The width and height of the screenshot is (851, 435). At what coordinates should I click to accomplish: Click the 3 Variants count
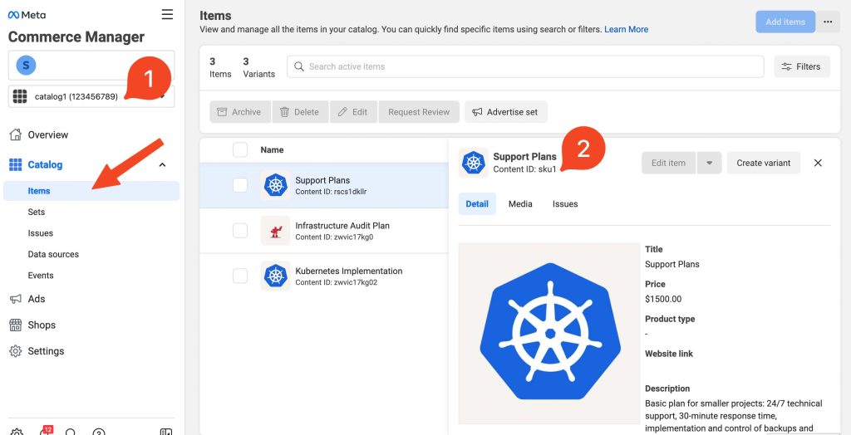[x=259, y=67]
